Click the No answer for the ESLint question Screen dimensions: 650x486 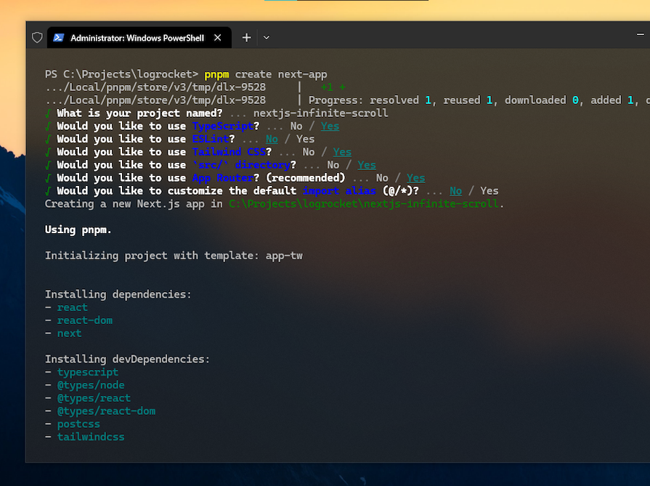(x=272, y=139)
